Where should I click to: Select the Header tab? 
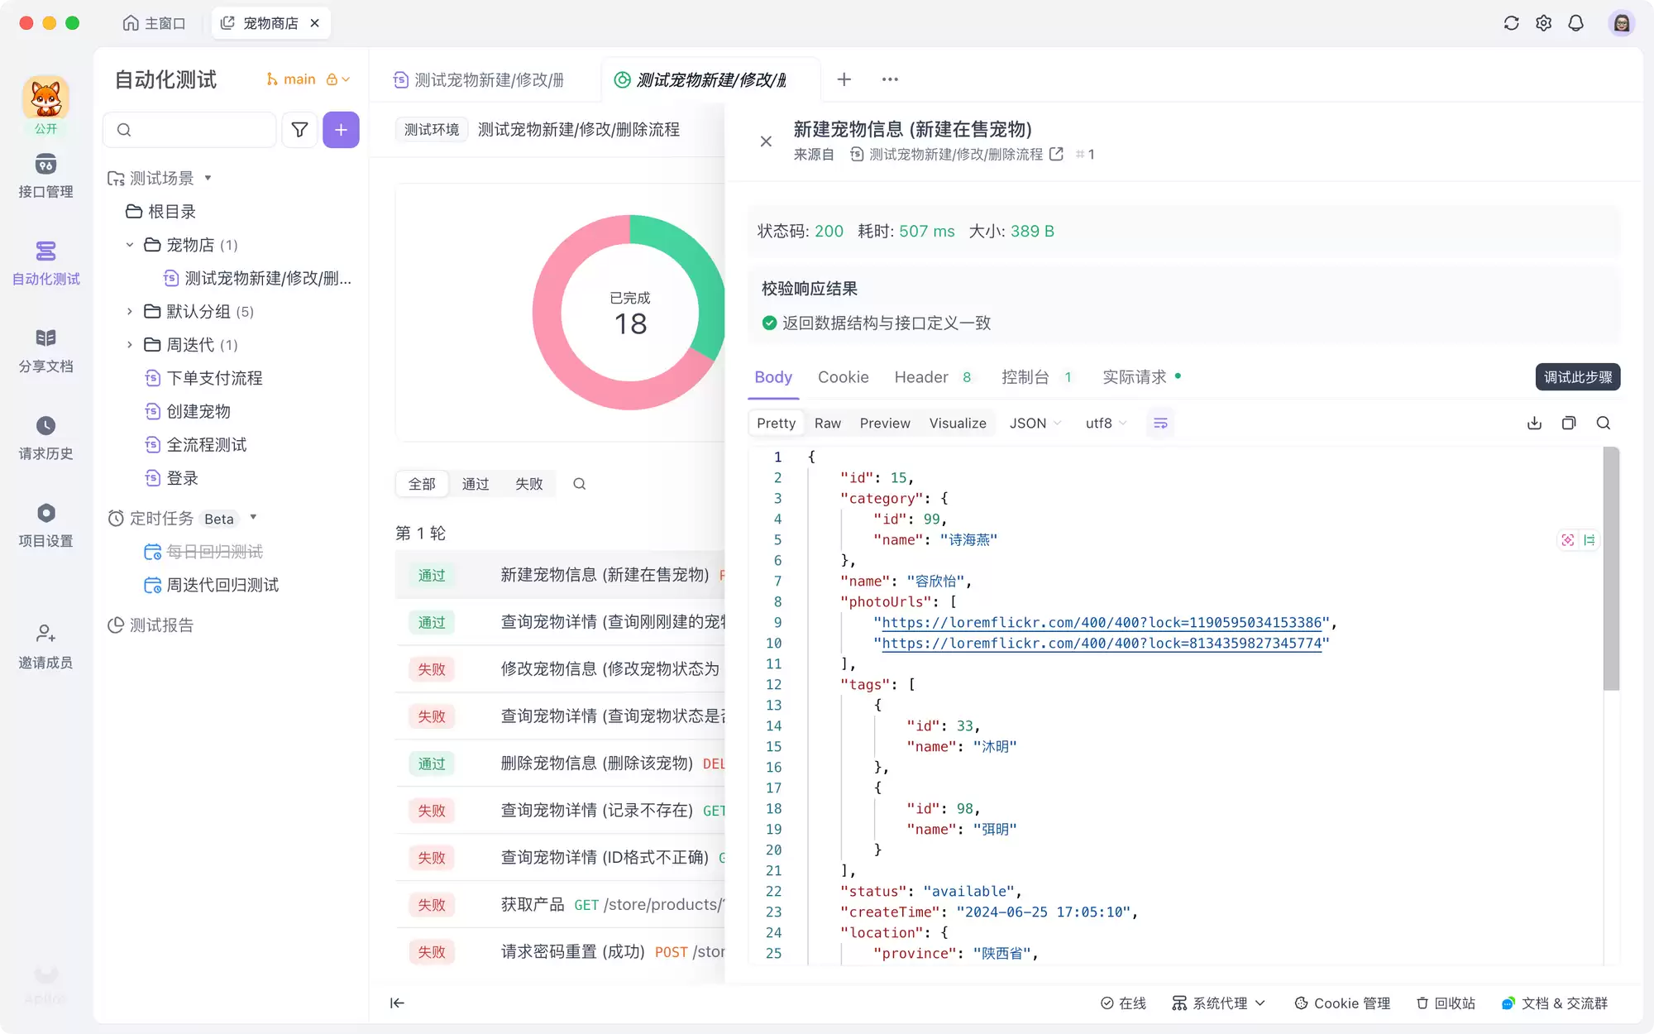point(933,377)
